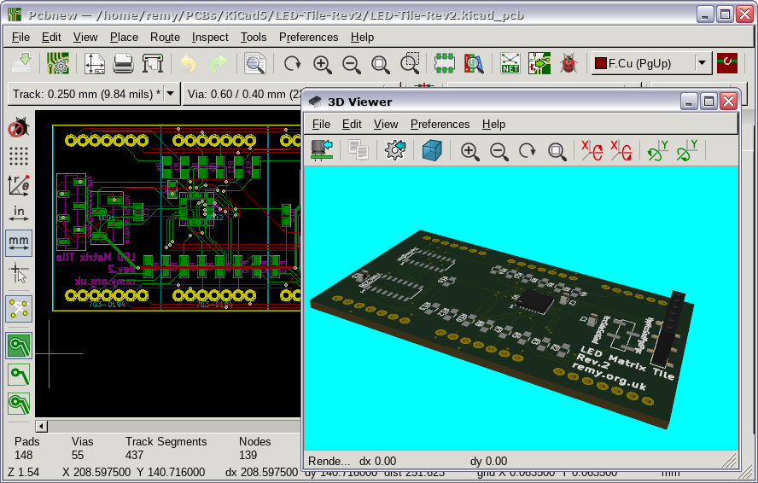Toggle board ratsnest display
Viewport: 758px width, 483px height.
click(19, 310)
